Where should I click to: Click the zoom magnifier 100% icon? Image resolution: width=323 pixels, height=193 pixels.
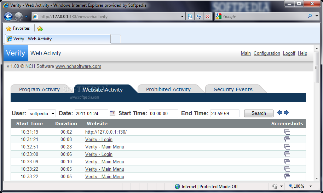coord(291,186)
